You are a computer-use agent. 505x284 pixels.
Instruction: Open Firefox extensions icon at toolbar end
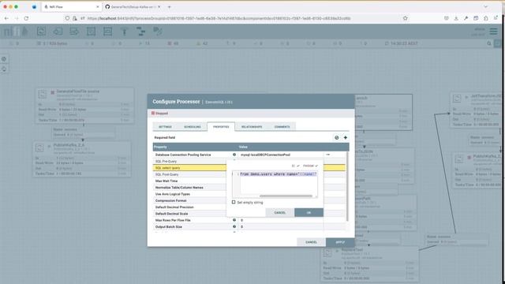pyautogui.click(x=486, y=18)
